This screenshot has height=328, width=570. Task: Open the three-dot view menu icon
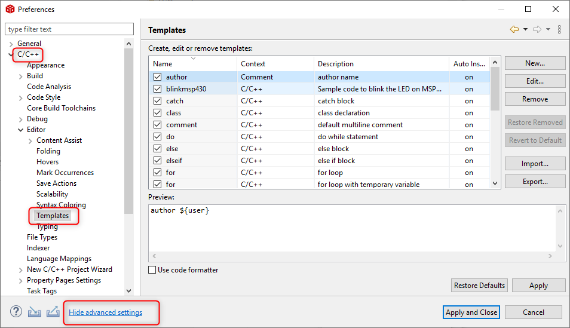tap(559, 29)
